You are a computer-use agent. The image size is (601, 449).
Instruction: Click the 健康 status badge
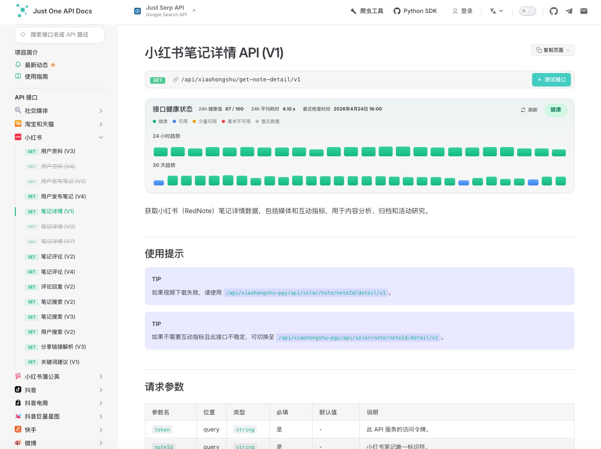(x=556, y=110)
